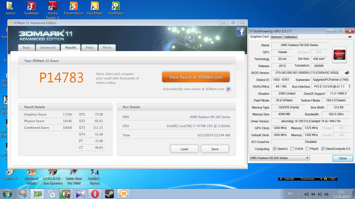Select the Results tab
The width and height of the screenshot is (355, 199).
click(x=71, y=48)
